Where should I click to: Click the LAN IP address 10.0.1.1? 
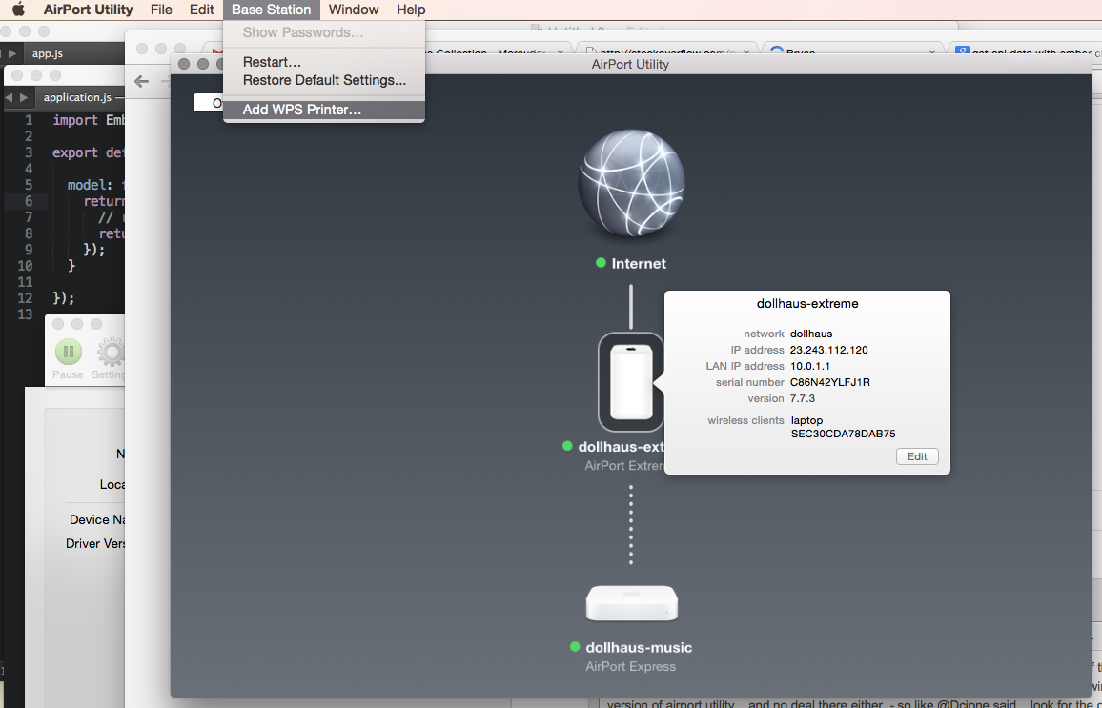[809, 366]
